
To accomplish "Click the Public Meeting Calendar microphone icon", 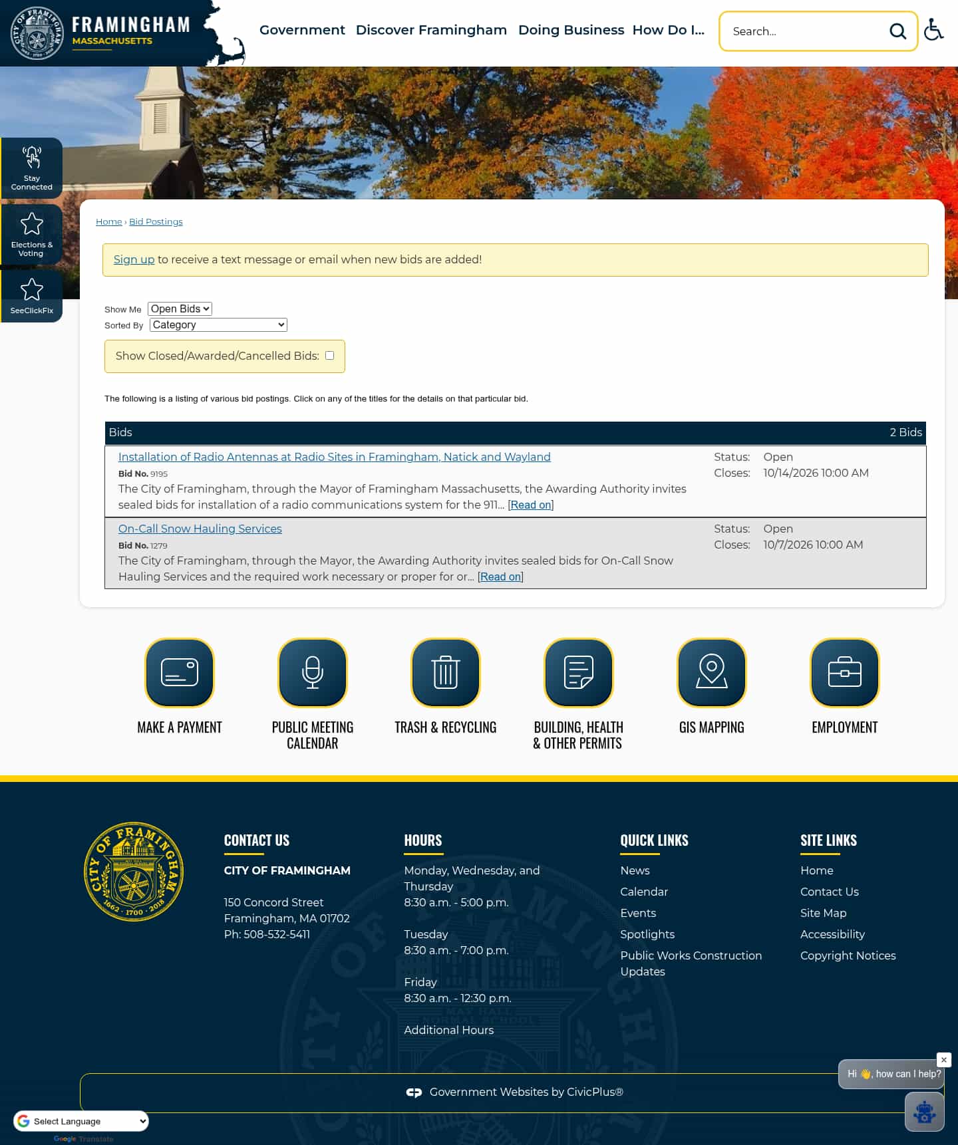I will click(313, 673).
